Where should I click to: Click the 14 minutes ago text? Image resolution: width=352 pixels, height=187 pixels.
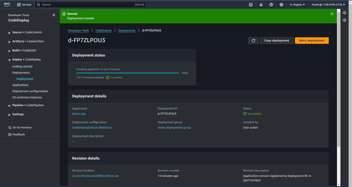click(168, 176)
